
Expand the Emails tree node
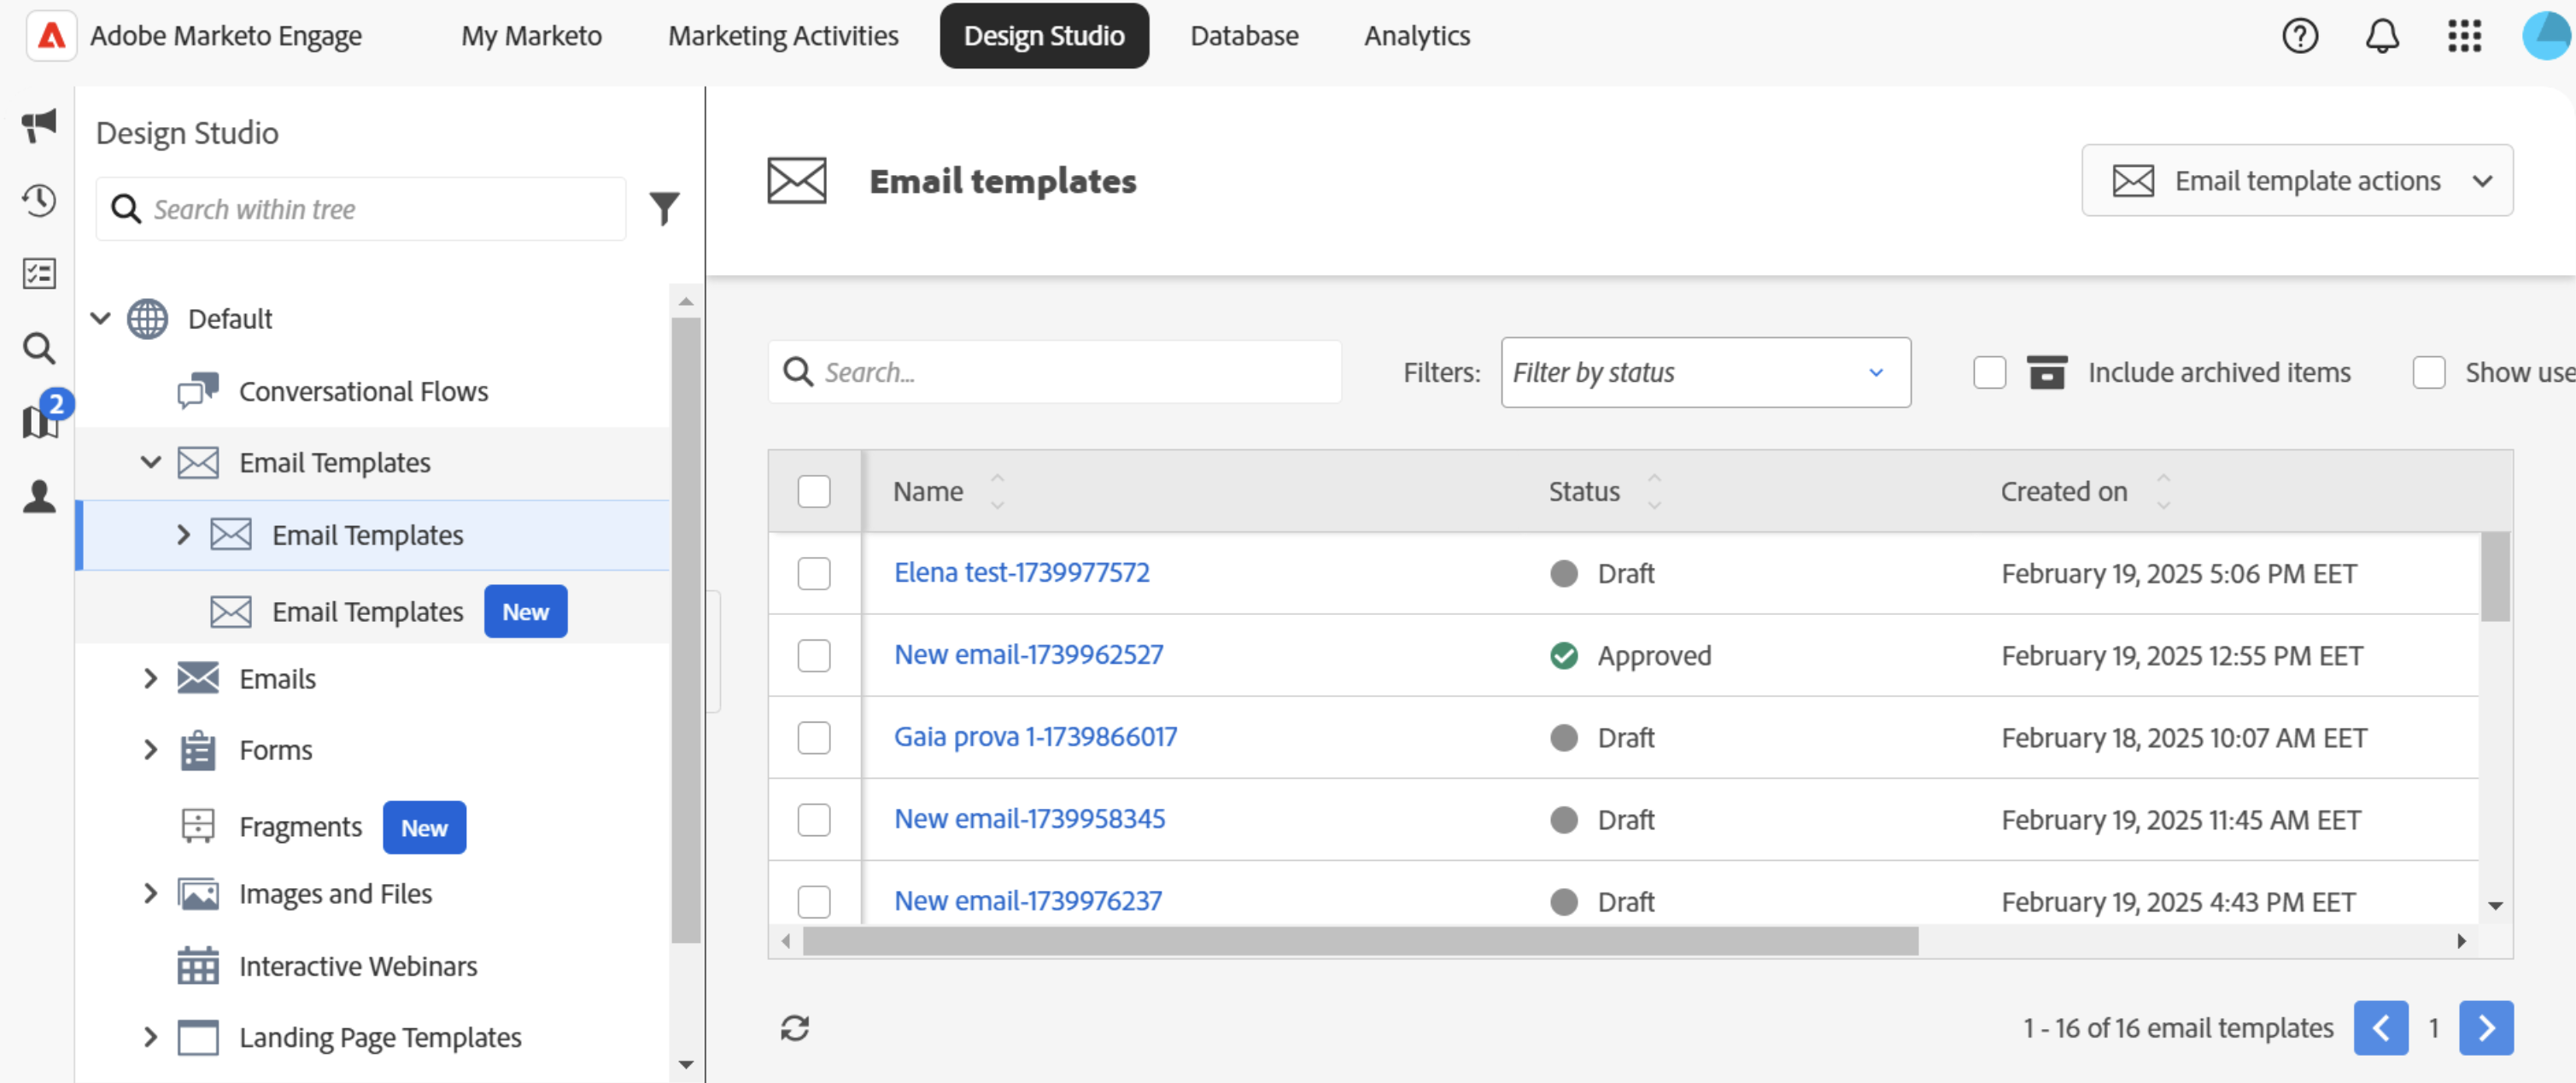tap(150, 678)
